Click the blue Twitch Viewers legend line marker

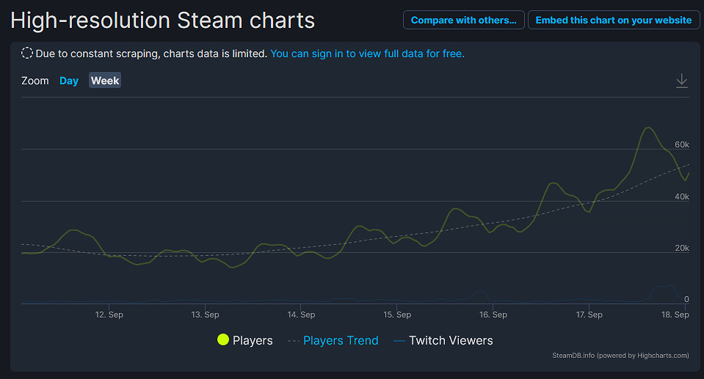[x=399, y=341]
